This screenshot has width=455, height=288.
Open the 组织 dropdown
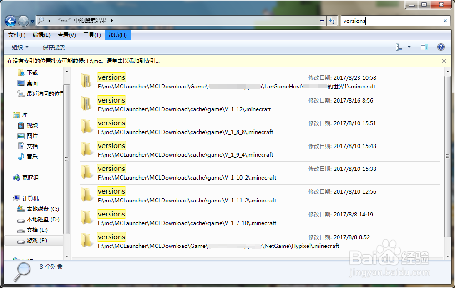coord(20,47)
